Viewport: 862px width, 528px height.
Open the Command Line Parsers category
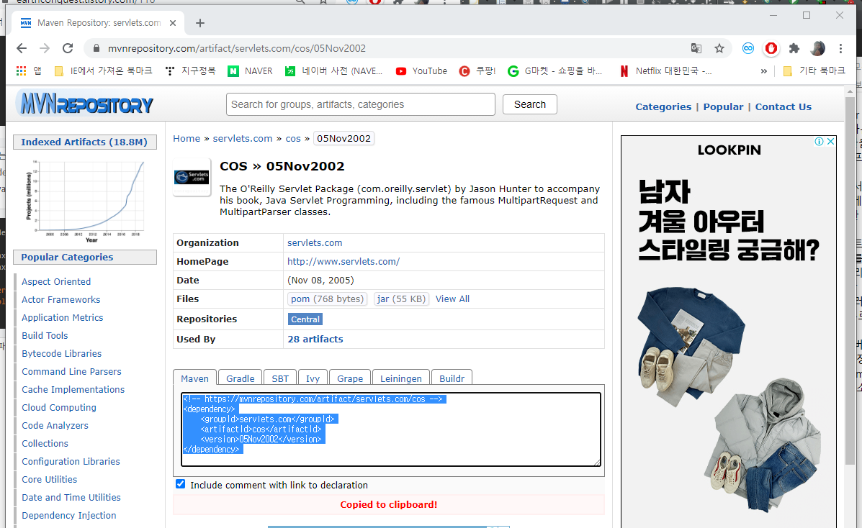pyautogui.click(x=71, y=371)
